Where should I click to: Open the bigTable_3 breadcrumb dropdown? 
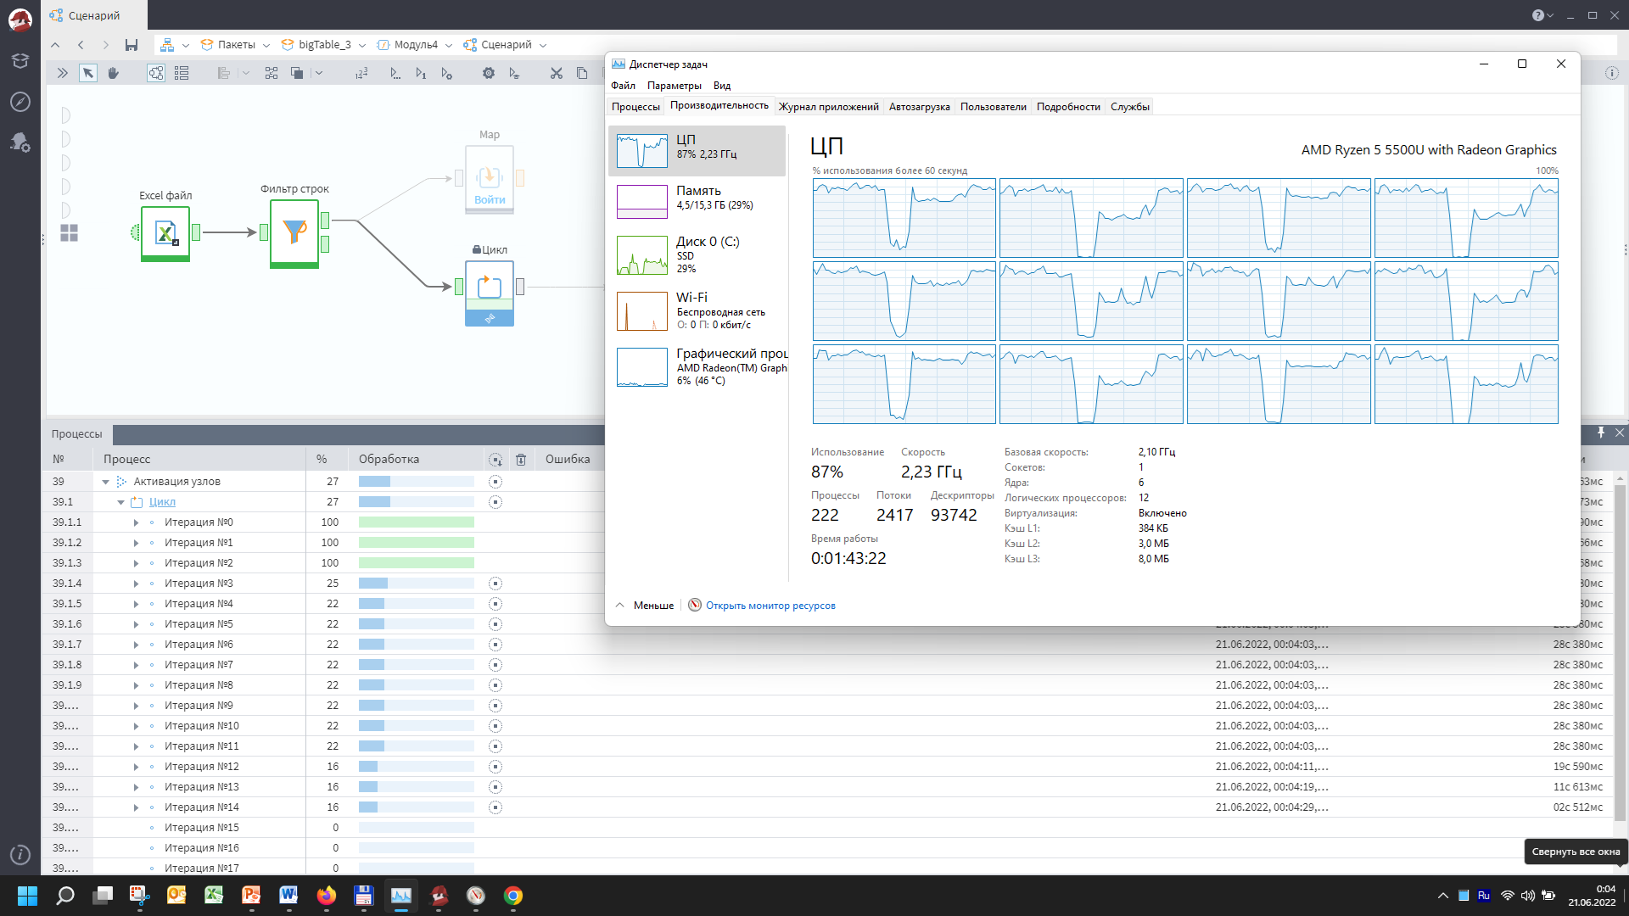[362, 45]
